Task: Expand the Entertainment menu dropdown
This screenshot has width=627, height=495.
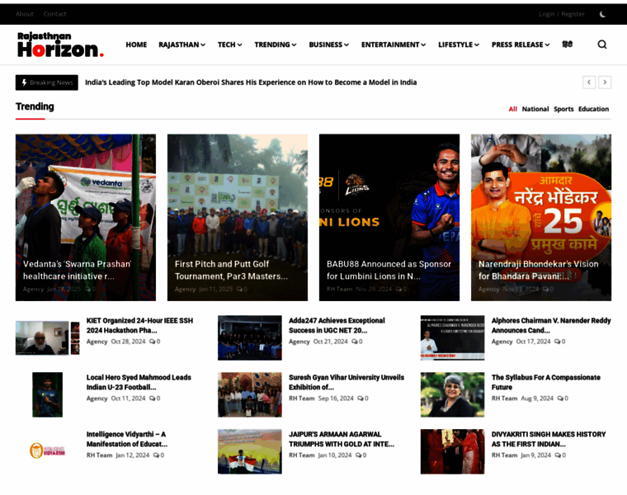Action: click(394, 45)
